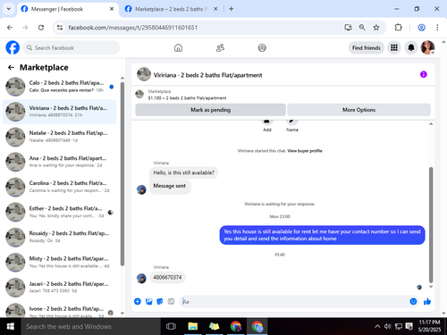Open the Windows Start menu

(x=11, y=327)
